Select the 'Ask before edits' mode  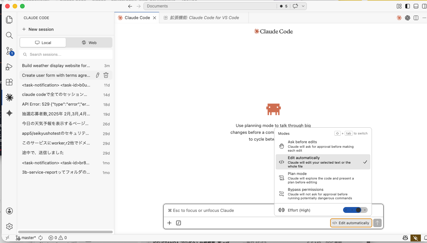pyautogui.click(x=323, y=146)
